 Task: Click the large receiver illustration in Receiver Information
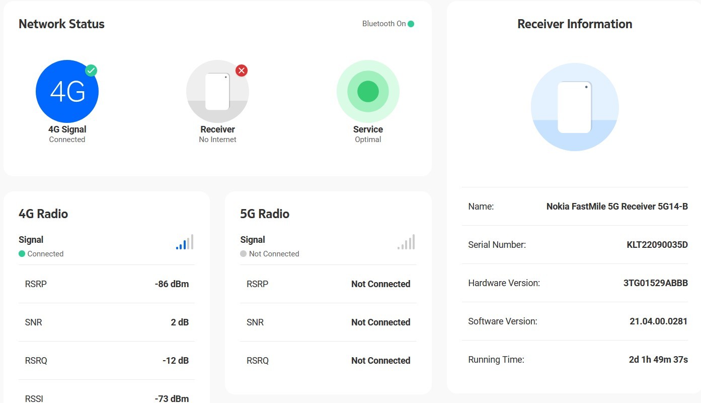(574, 107)
